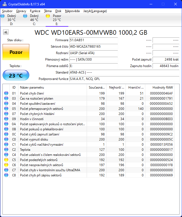Click Podporované funkce field S.M.A.R.T., NCQ, GPL

coord(124,79)
